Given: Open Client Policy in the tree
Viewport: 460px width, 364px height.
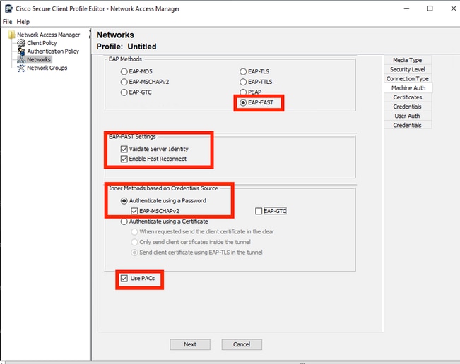Looking at the screenshot, I should pyautogui.click(x=42, y=43).
